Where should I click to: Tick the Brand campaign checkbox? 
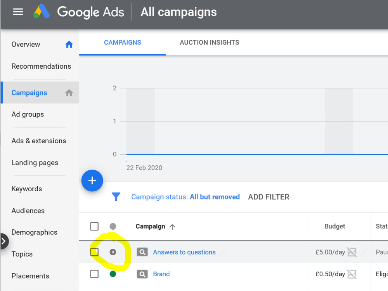94,274
